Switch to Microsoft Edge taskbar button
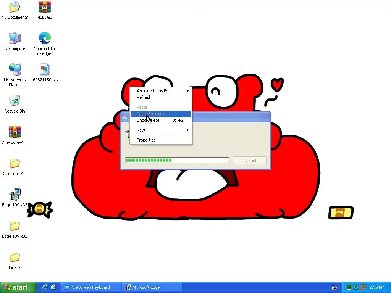Screen dimensions: 391x293 152,287
